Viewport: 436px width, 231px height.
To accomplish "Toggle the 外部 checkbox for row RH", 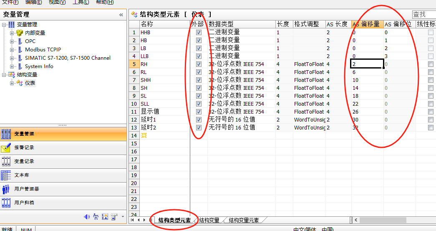I will (x=199, y=64).
